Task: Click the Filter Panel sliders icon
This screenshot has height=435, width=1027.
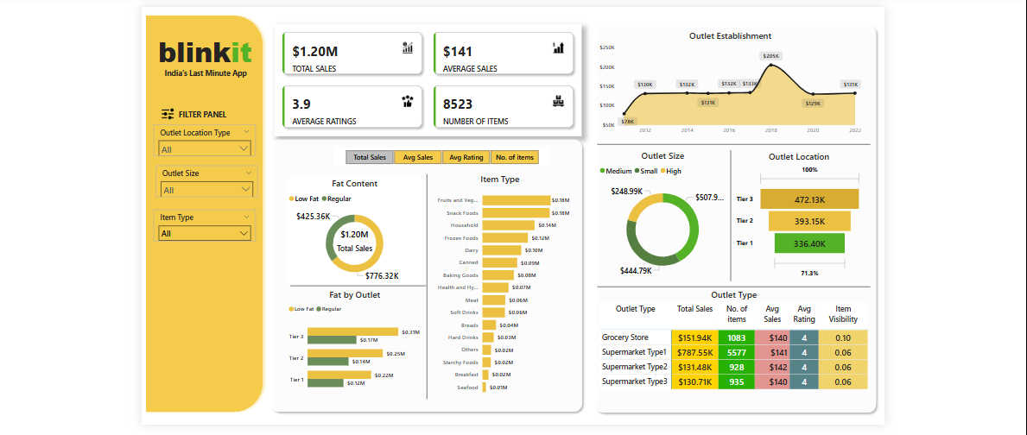Action: tap(168, 114)
